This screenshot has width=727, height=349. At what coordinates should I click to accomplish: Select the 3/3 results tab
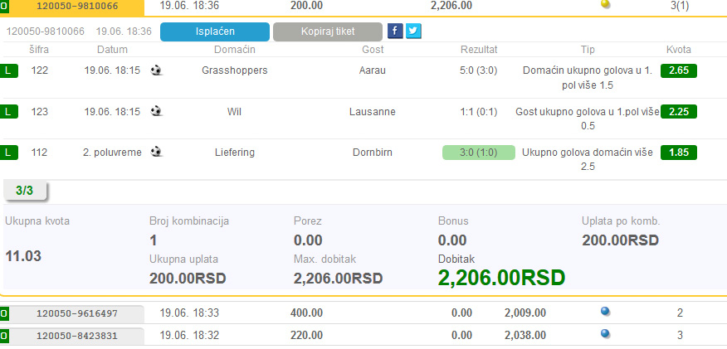coord(25,191)
